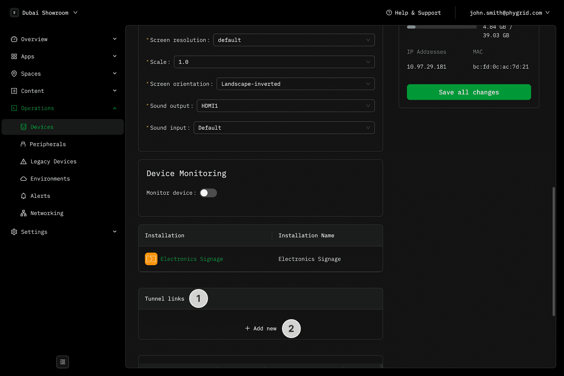Viewport: 564px width, 376px height.
Task: Open the Legacy Devices menu item
Action: (x=63, y=161)
